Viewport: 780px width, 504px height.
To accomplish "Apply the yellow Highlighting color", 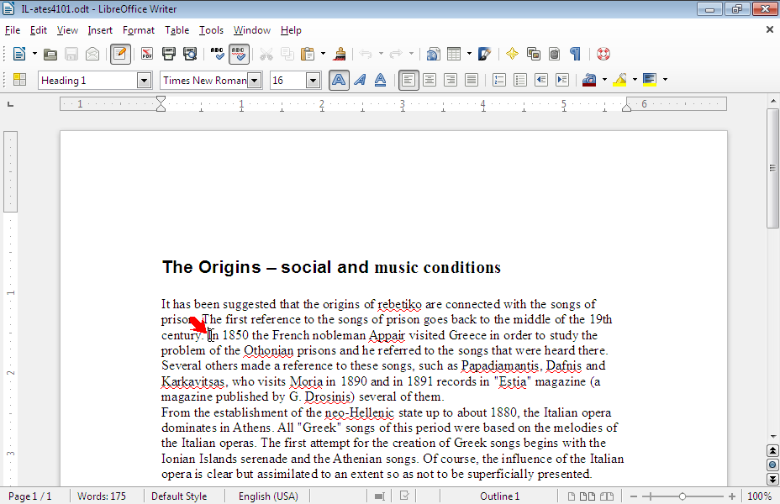I will point(619,80).
